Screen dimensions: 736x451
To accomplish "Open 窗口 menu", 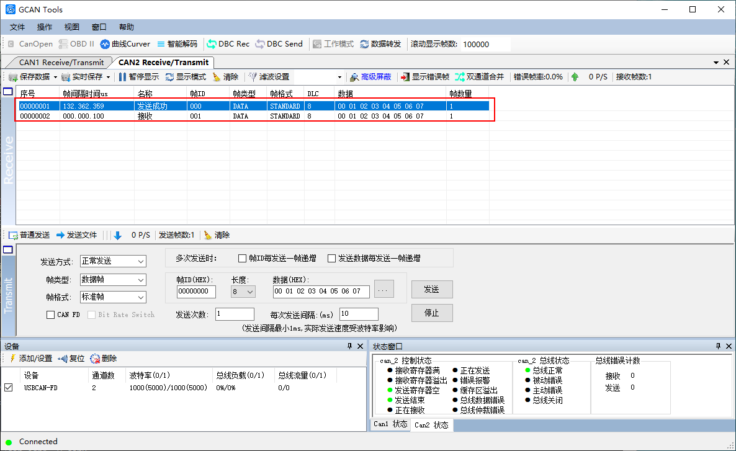I will pos(99,27).
